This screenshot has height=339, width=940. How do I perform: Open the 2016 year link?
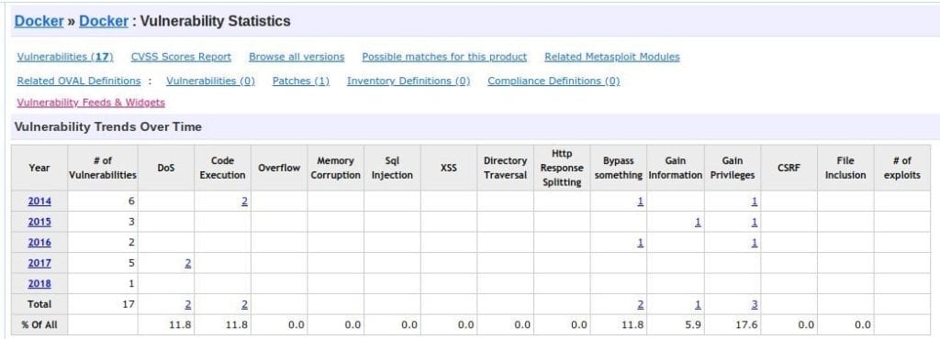39,243
